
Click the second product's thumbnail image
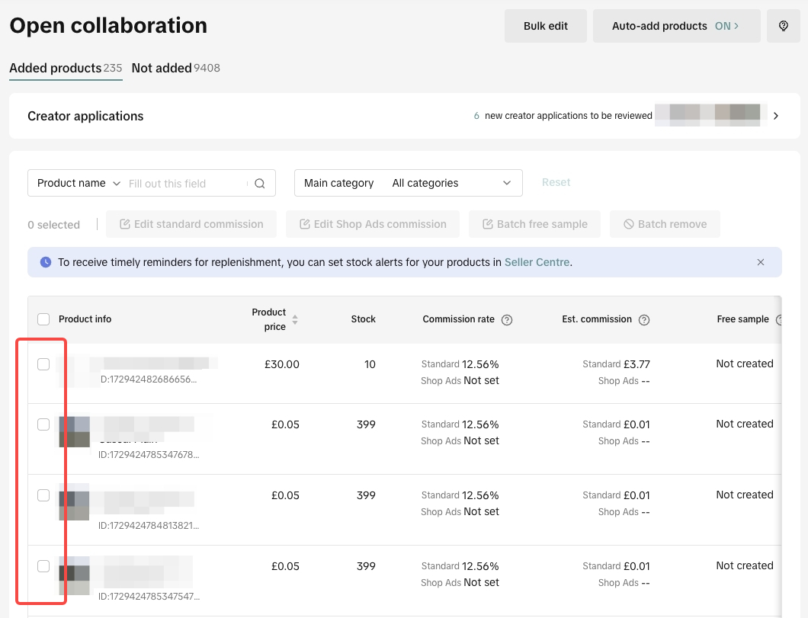75,431
